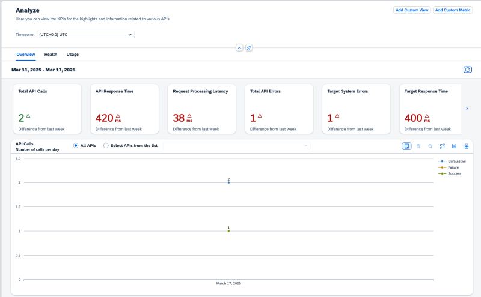481x297 pixels.
Task: Open the API Response Time card
Action: click(x=124, y=109)
